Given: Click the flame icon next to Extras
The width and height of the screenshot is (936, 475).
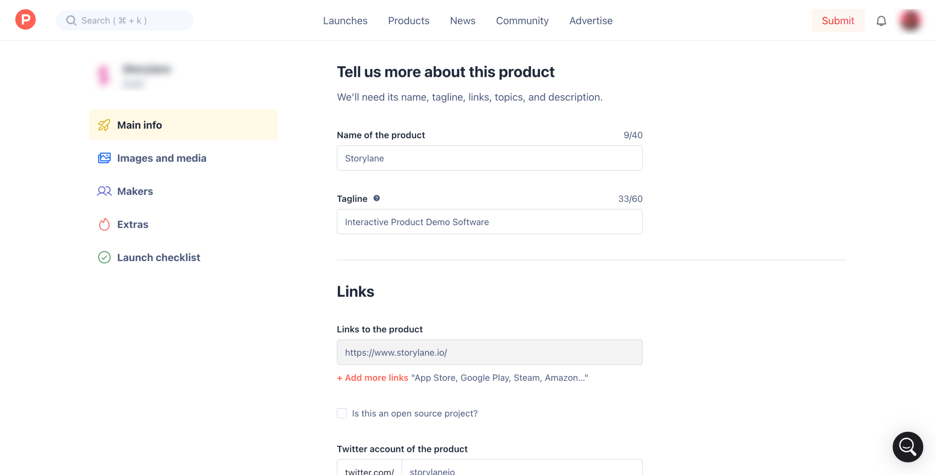Looking at the screenshot, I should point(104,224).
